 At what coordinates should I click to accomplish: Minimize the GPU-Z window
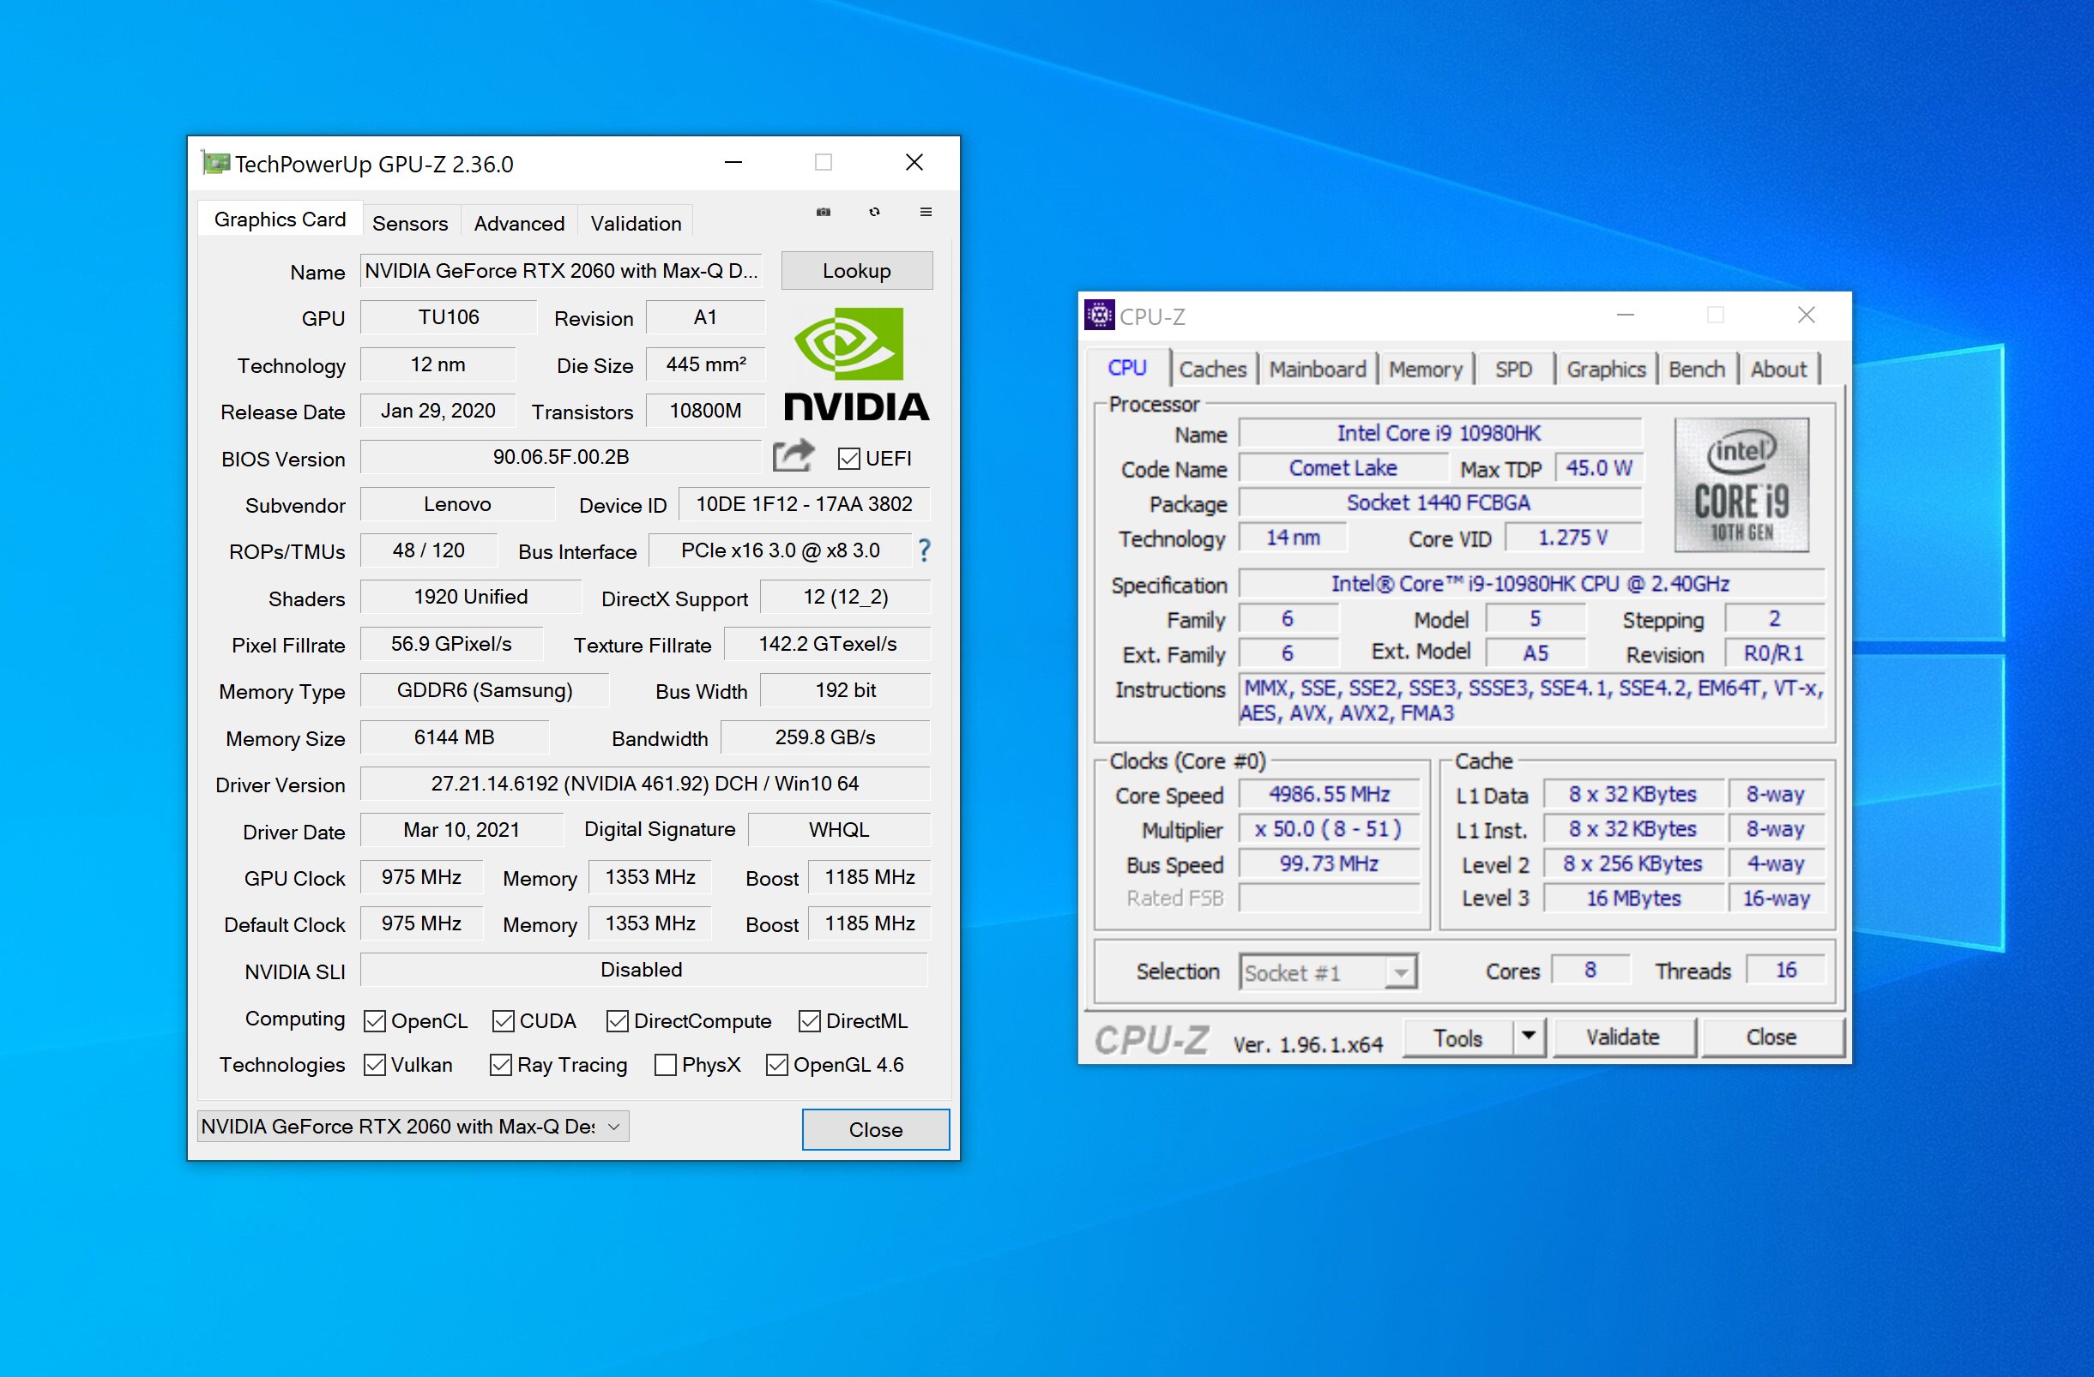point(733,163)
